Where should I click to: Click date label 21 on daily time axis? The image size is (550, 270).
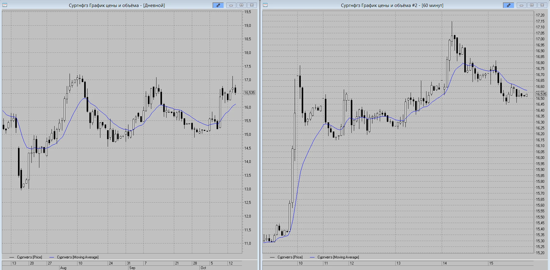pyautogui.click(x=177, y=263)
